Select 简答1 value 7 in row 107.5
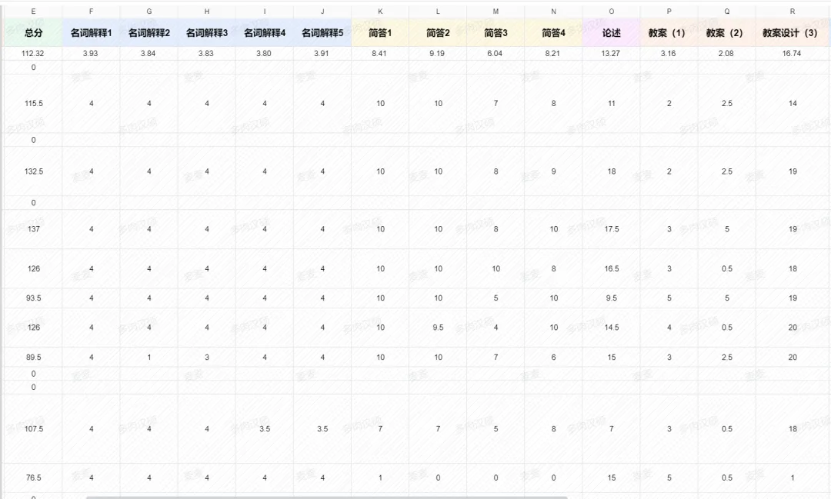The height and width of the screenshot is (499, 831). coord(380,428)
